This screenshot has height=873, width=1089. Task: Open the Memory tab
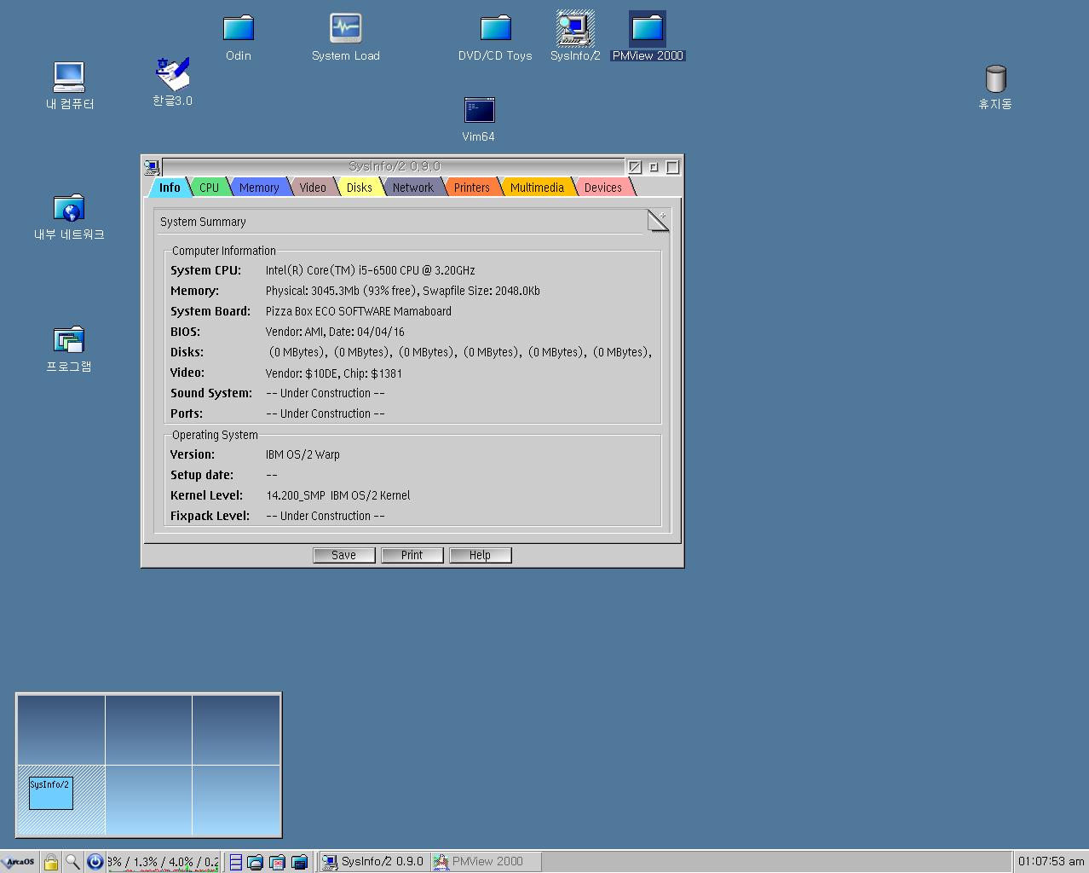259,188
